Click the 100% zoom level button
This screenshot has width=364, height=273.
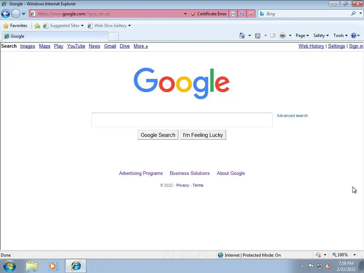pos(340,255)
